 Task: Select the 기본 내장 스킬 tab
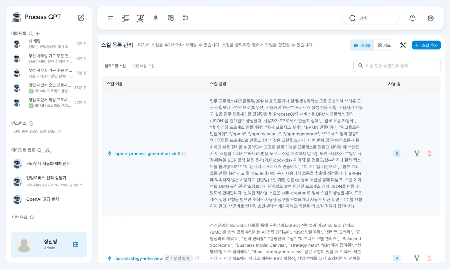(x=143, y=66)
